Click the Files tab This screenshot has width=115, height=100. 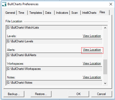pos(103,12)
